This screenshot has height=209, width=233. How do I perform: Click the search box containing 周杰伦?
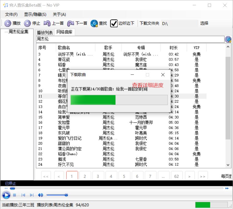coord(130,39)
